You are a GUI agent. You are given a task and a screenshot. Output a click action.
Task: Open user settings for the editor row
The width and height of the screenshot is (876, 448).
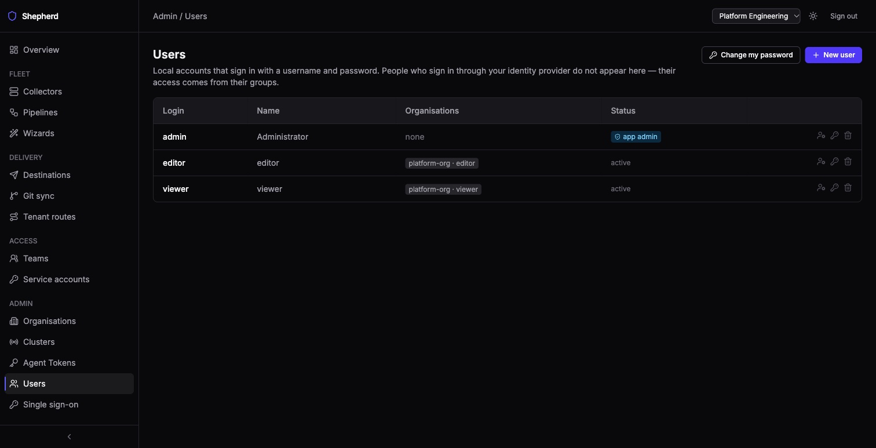coord(821,162)
